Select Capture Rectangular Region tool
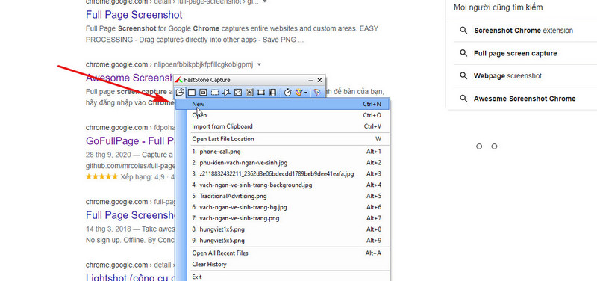 pyautogui.click(x=215, y=92)
